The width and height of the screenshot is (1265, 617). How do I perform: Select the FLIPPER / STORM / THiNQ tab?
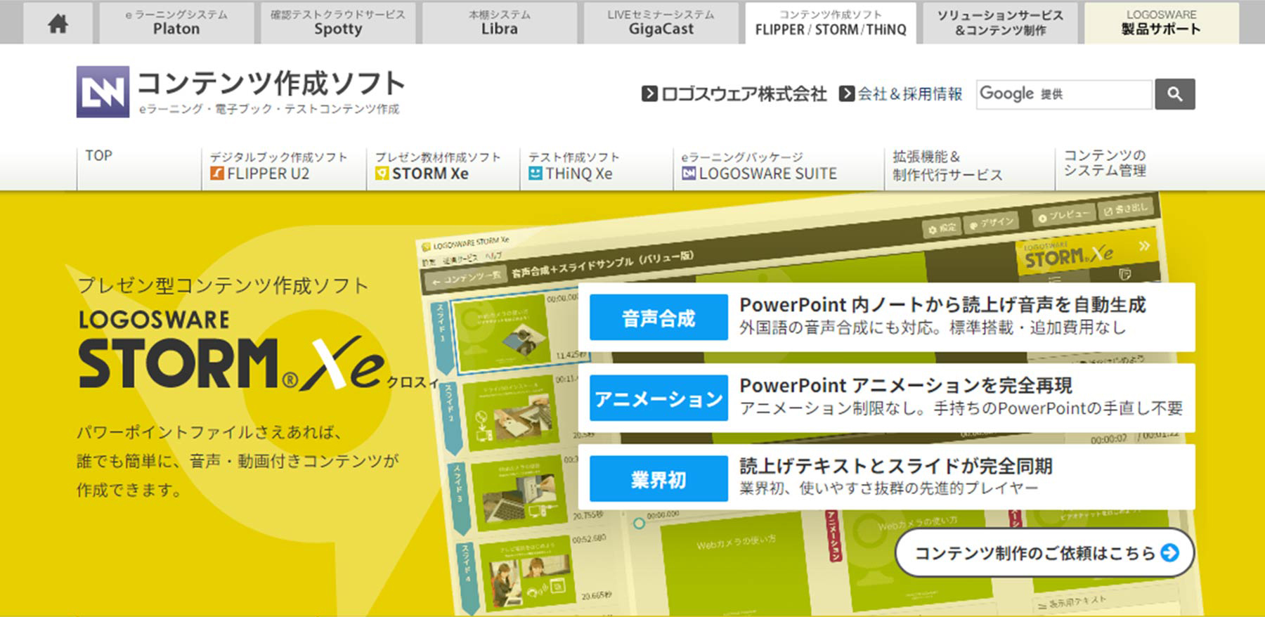831,23
